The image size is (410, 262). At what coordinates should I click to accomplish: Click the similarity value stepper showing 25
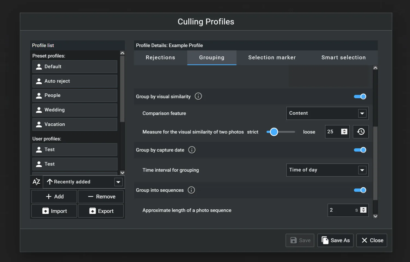coord(344,132)
